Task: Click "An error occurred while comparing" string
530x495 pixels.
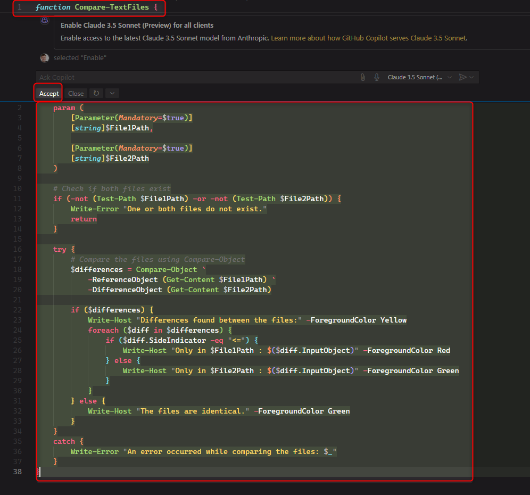Action: (x=230, y=452)
